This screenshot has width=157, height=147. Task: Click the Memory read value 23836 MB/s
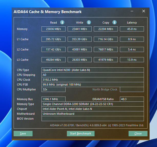54,29
